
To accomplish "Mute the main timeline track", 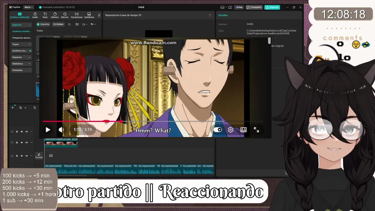I will tap(27, 156).
